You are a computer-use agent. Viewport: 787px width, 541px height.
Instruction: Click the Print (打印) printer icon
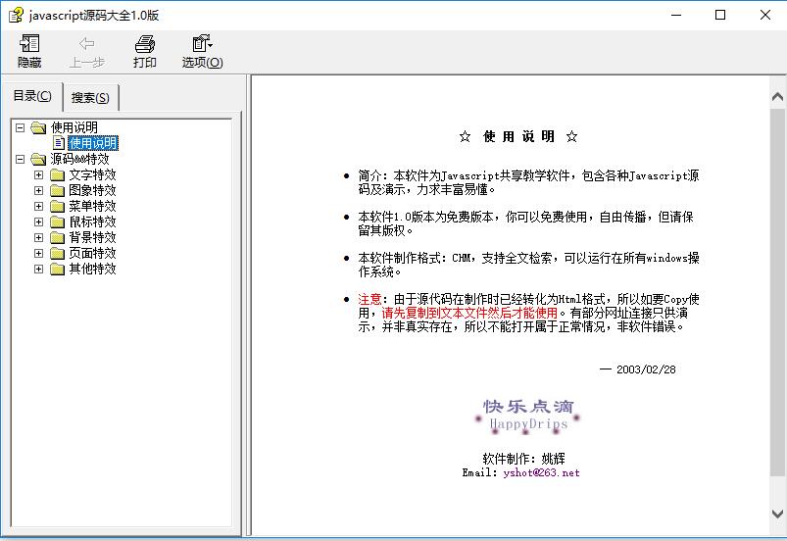tap(144, 44)
